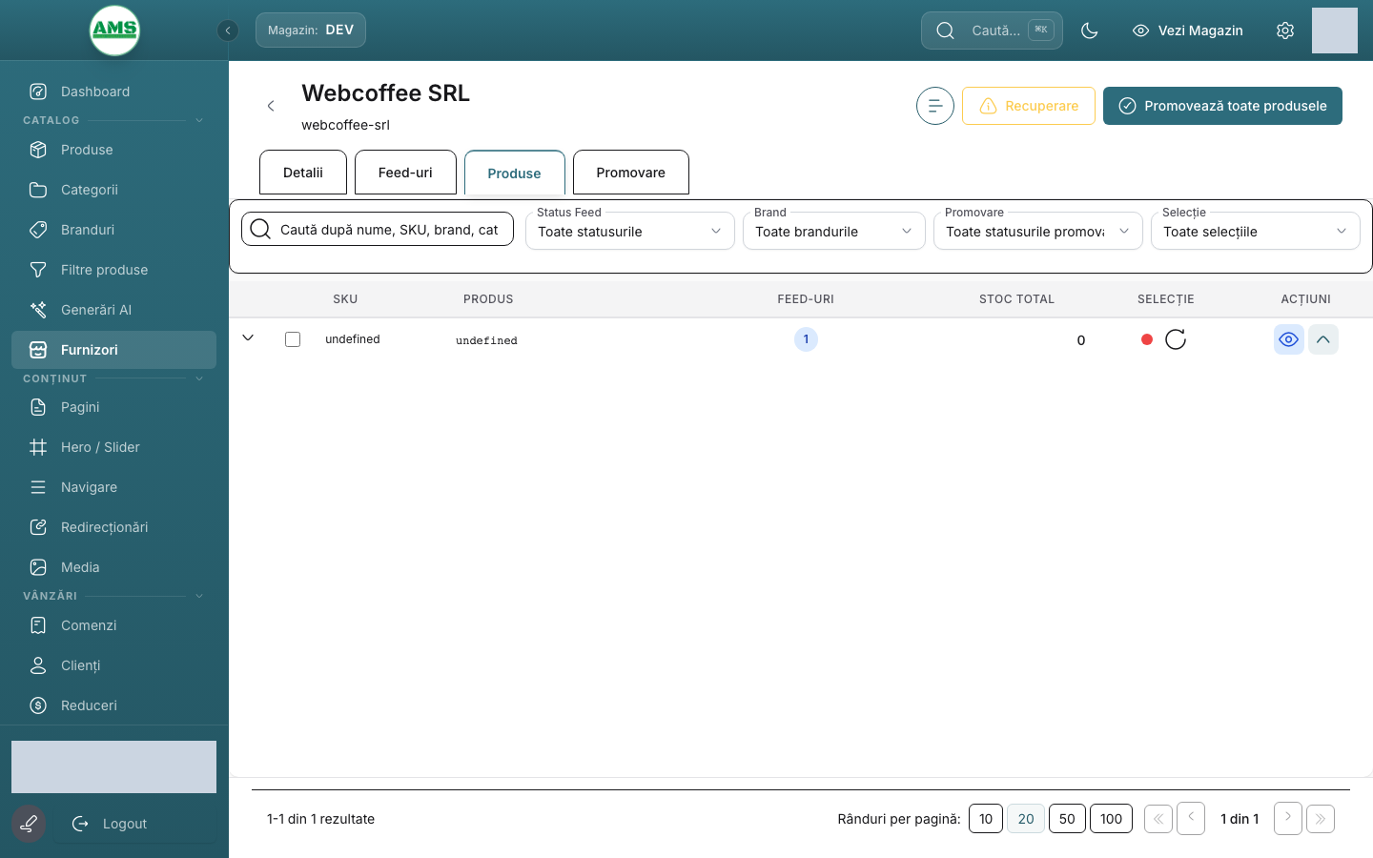This screenshot has width=1373, height=858.
Task: Open the user avatar at top right
Action: click(1335, 31)
